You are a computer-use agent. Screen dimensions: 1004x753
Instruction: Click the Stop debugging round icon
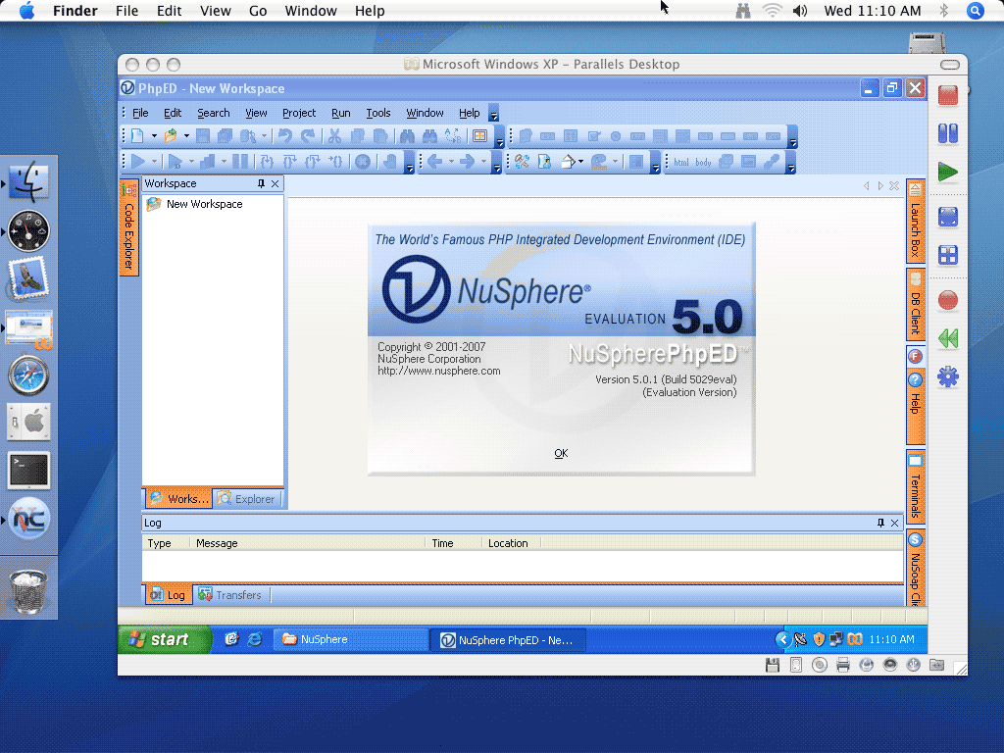pyautogui.click(x=363, y=162)
